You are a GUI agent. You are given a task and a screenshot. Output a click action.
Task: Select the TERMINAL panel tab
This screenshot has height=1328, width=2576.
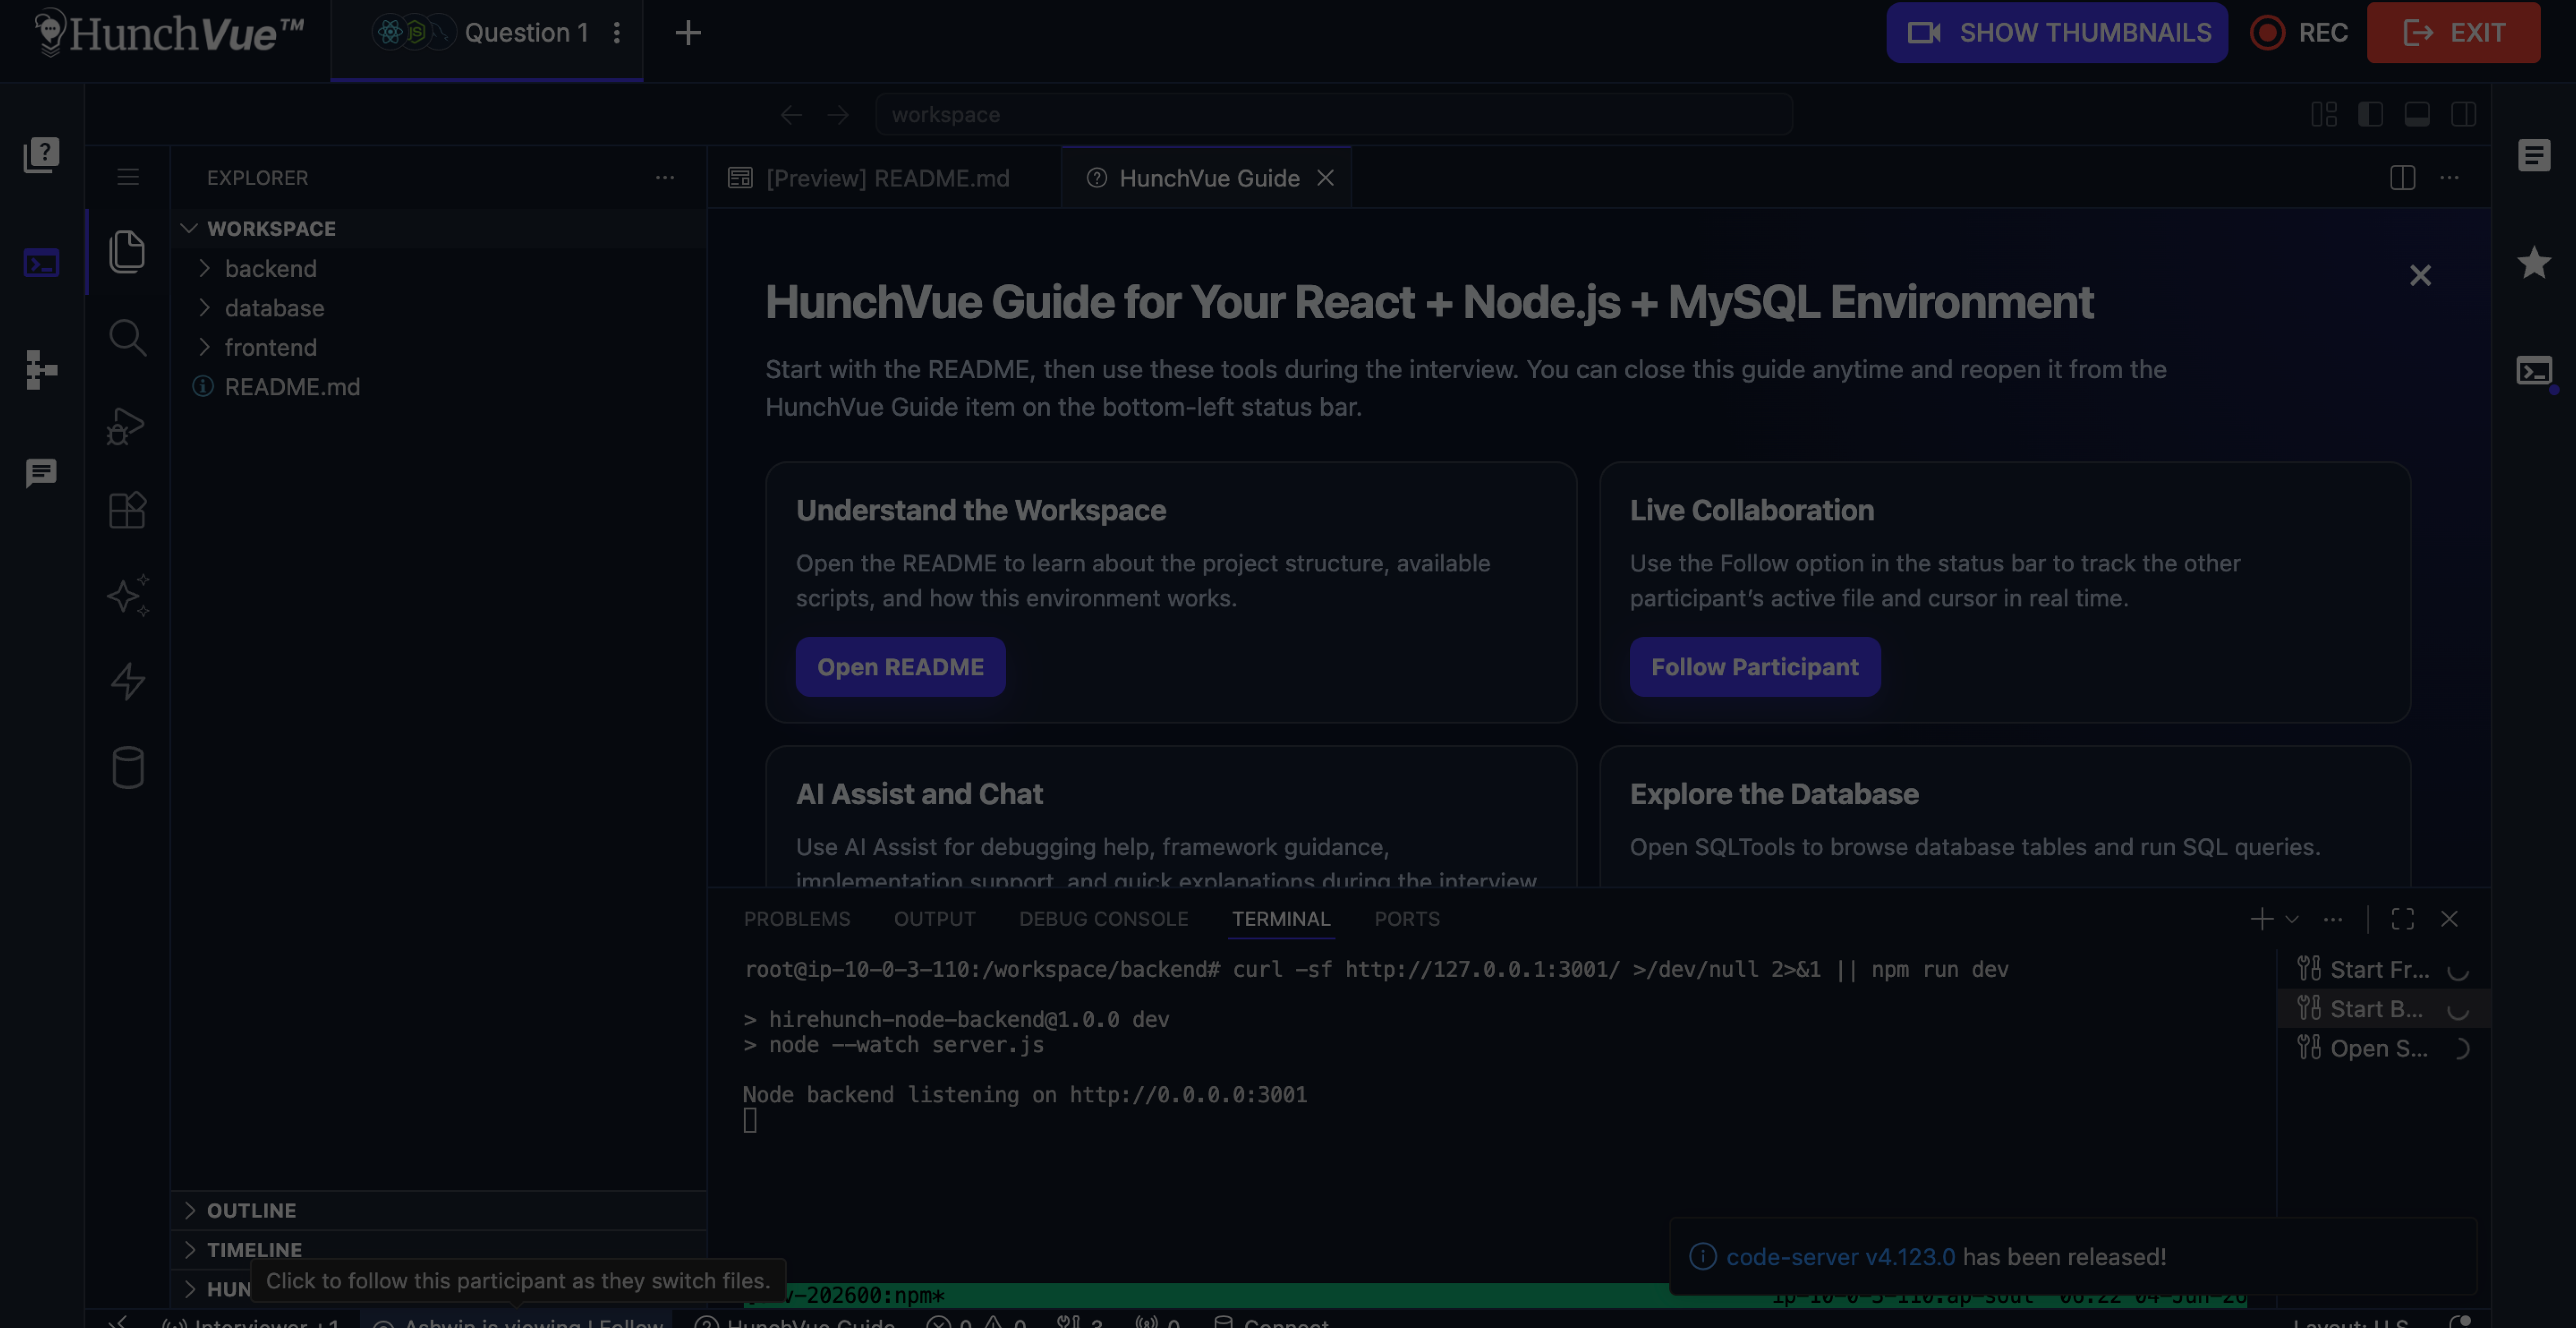coord(1280,919)
